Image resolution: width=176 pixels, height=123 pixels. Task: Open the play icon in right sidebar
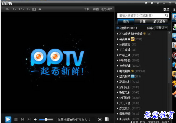click(x=174, y=17)
